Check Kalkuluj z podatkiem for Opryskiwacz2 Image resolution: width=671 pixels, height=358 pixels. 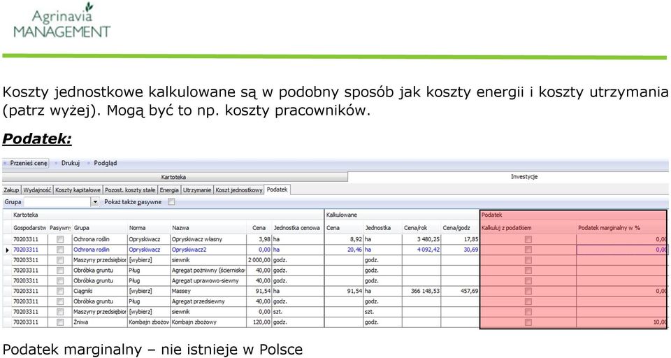pyautogui.click(x=528, y=250)
